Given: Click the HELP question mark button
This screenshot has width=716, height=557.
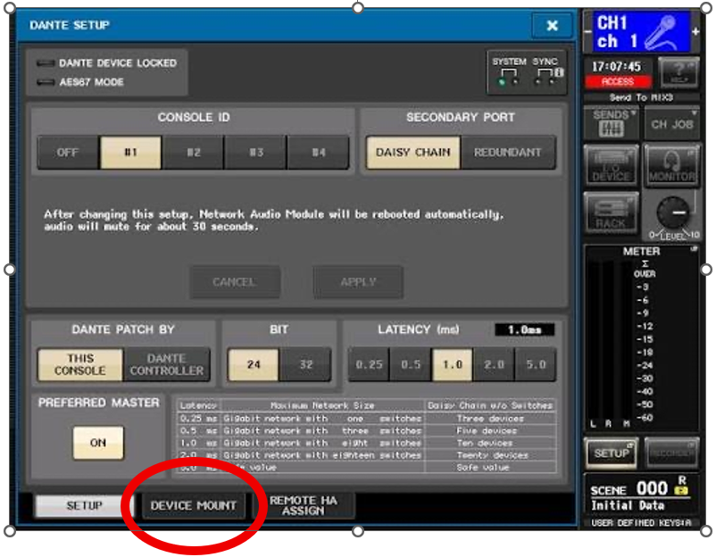Looking at the screenshot, I should tap(678, 71).
